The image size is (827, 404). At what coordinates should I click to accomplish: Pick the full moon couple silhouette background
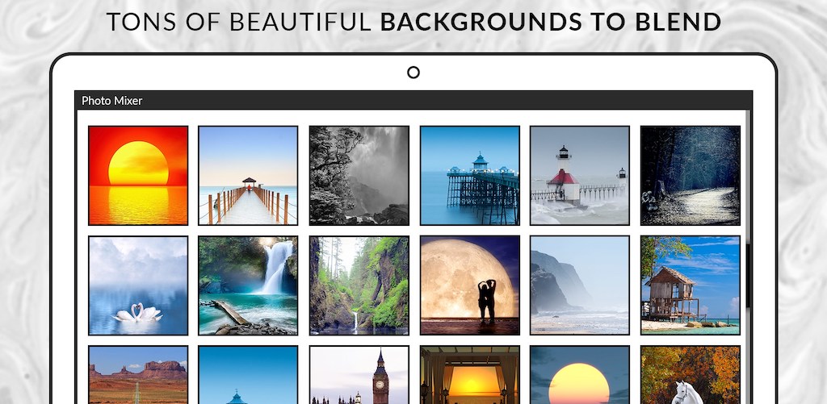pos(469,285)
